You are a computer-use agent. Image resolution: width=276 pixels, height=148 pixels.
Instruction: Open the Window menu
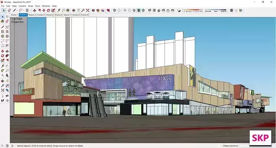pos(46,6)
